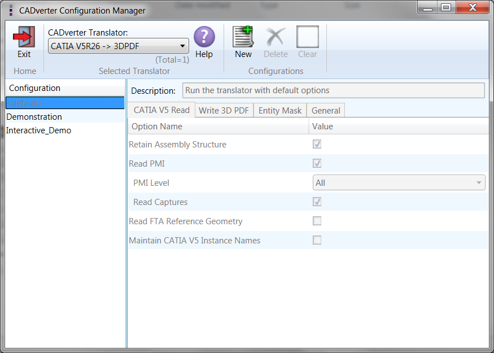Open Help via purple question mark icon
494x353 pixels.
click(x=204, y=37)
